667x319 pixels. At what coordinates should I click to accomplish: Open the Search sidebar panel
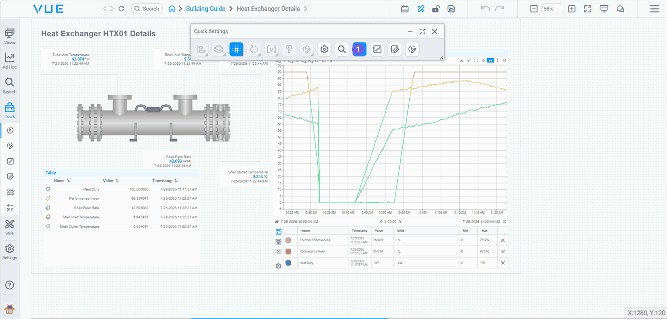tap(10, 85)
